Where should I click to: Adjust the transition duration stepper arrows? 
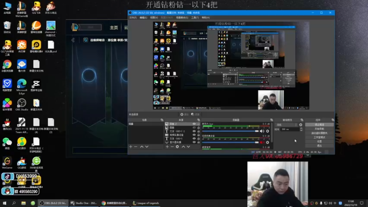pyautogui.click(x=301, y=129)
